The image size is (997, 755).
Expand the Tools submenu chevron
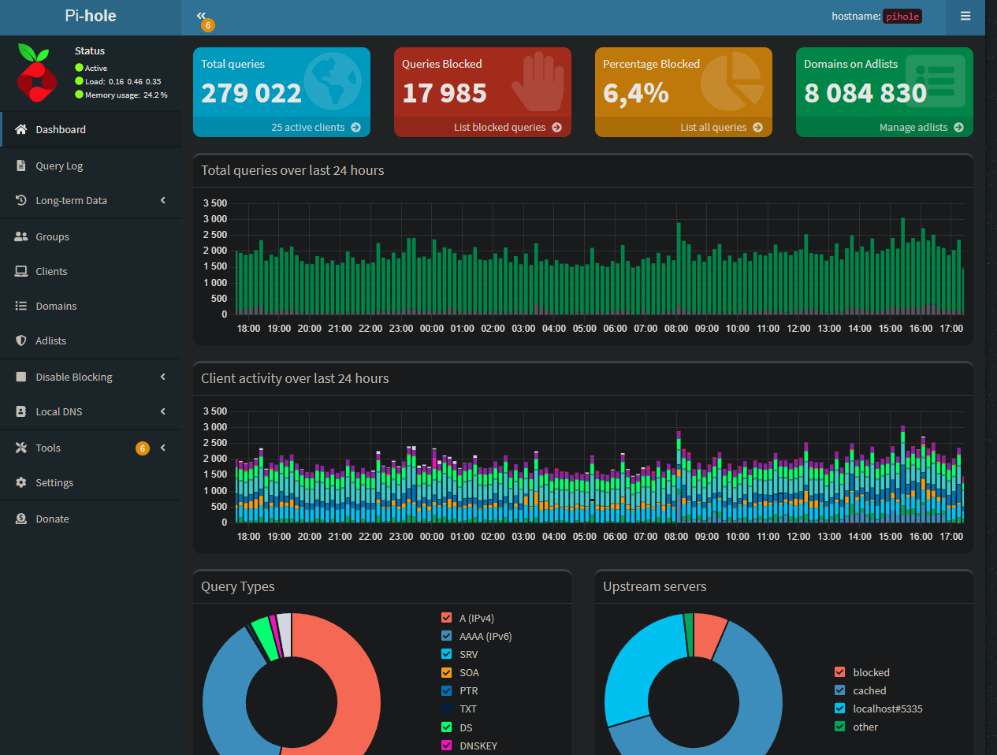click(x=163, y=448)
